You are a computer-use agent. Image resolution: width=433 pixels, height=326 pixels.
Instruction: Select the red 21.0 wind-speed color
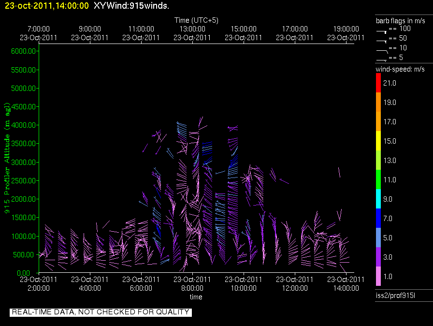pyautogui.click(x=378, y=83)
